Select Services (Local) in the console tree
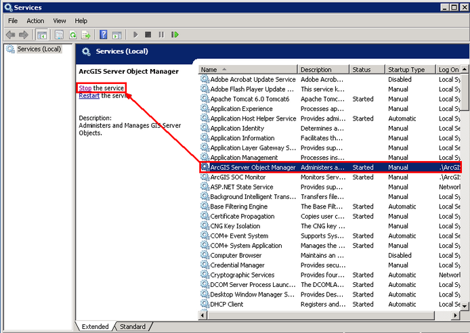Image resolution: width=470 pixels, height=333 pixels. (39, 49)
